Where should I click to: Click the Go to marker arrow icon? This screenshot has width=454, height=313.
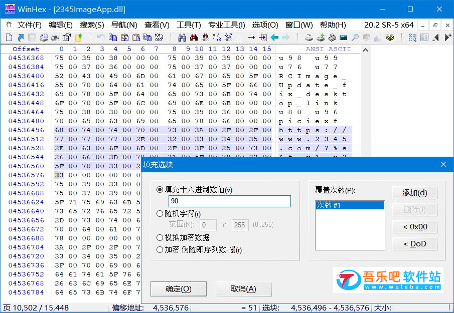263,37
